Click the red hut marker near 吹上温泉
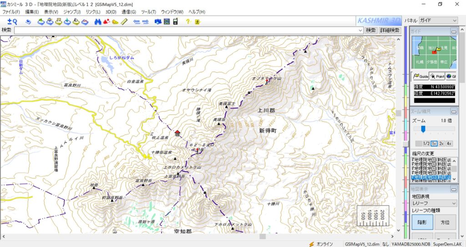The height and width of the screenshot is (247, 466). point(177,133)
